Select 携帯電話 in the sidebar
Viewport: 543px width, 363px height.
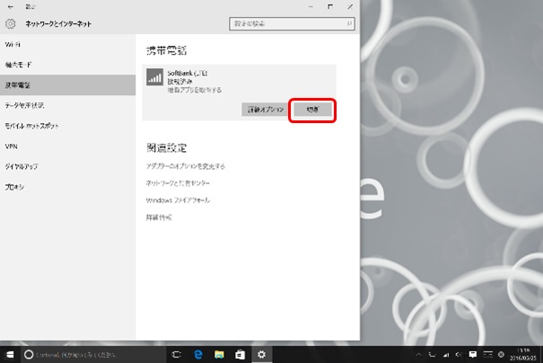(68, 85)
